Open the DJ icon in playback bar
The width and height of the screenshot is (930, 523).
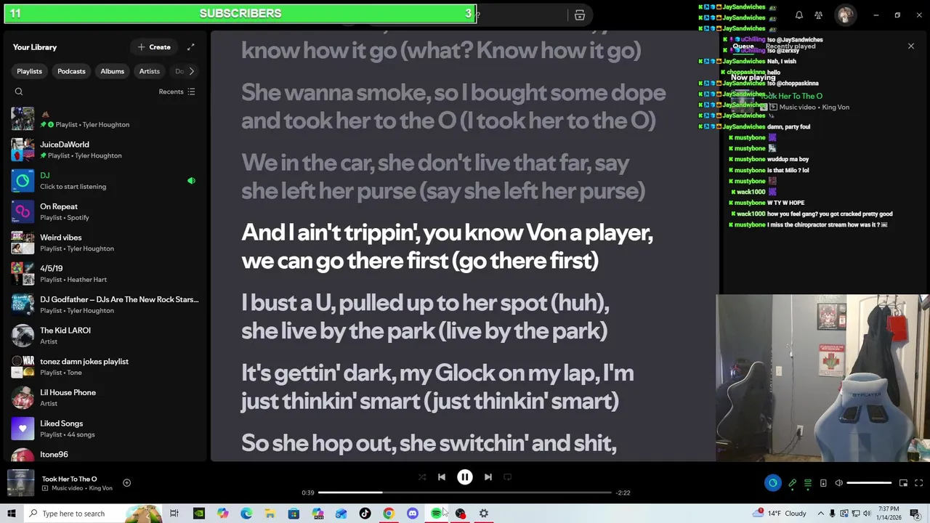coord(772,483)
